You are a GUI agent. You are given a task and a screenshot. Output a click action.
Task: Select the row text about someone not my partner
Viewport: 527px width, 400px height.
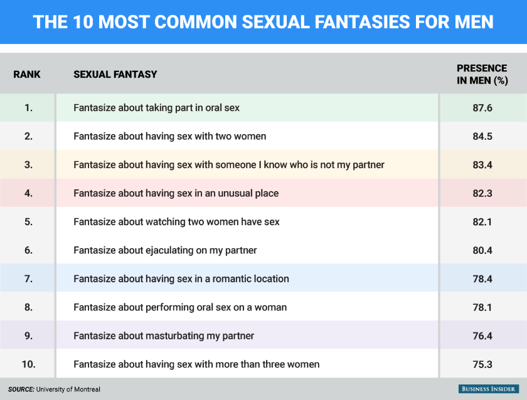point(228,165)
